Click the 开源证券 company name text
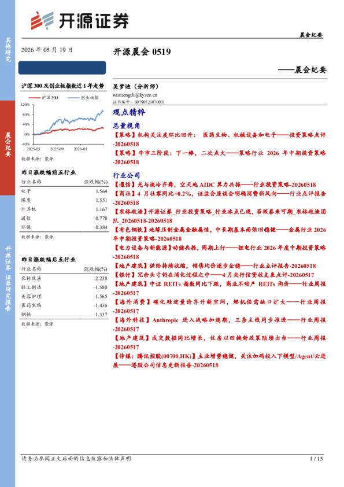 [x=94, y=21]
